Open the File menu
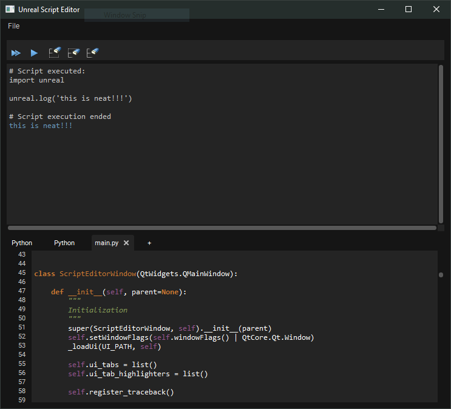 coord(14,26)
